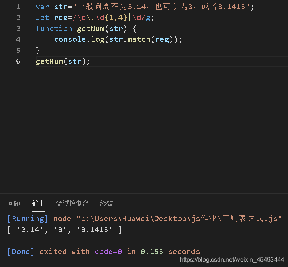
Task: Click the closing brace on line 5
Action: (38, 50)
